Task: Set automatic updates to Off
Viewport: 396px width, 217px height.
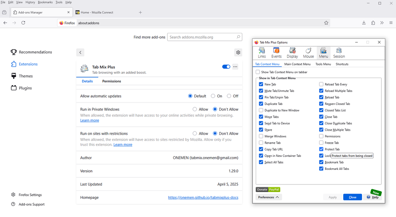Action: (230, 96)
